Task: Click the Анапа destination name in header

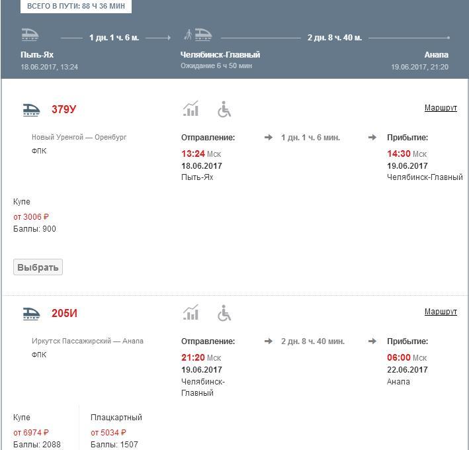Action: (436, 55)
